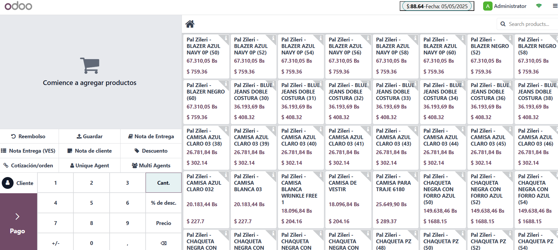The width and height of the screenshot is (558, 250).
Task: Open info for CAMISA DE VESTIR
Action: click(x=368, y=174)
